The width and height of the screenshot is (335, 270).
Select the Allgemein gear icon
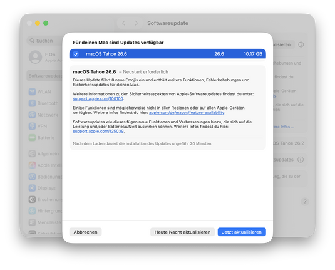click(x=32, y=153)
